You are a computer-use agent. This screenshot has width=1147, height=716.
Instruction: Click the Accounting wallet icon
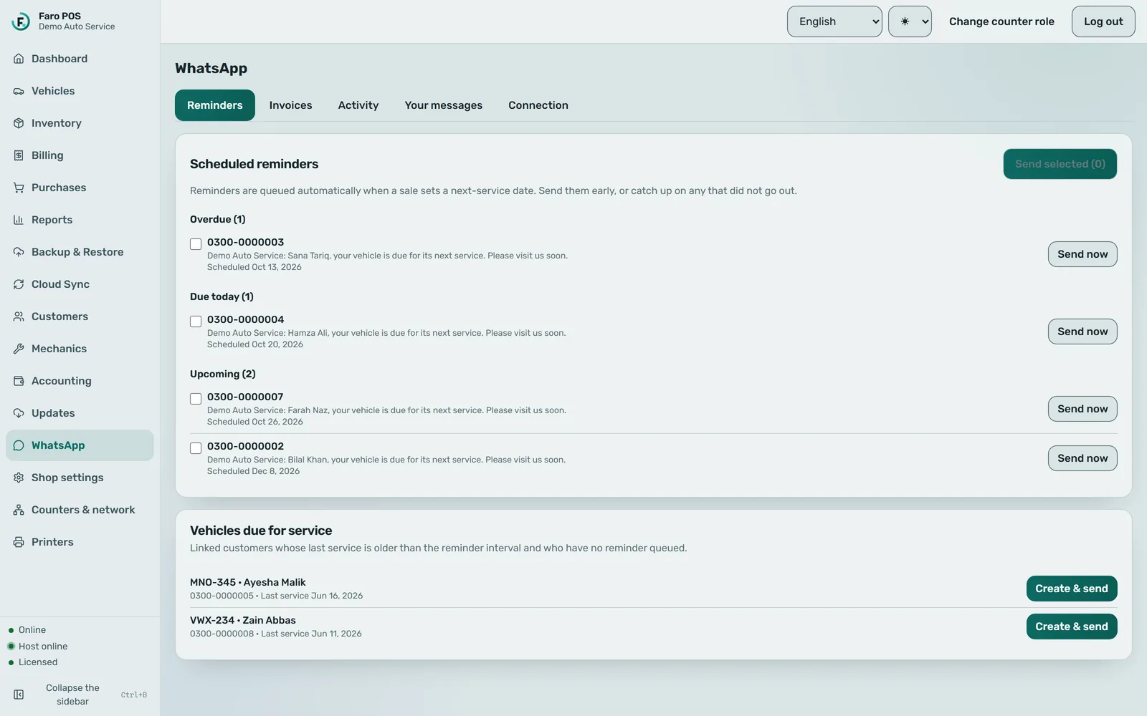point(19,381)
